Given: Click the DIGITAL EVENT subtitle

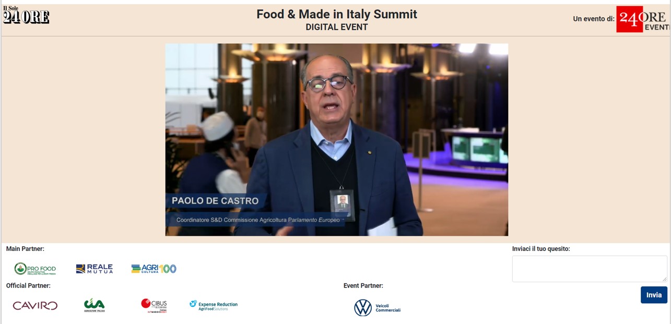Looking at the screenshot, I should pyautogui.click(x=337, y=27).
